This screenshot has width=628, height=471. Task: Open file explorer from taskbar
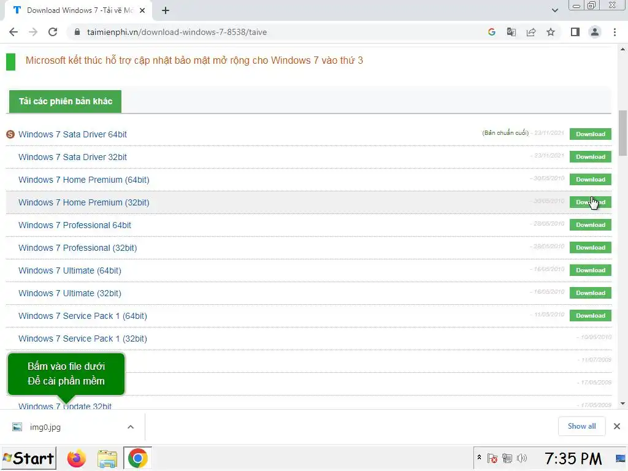pyautogui.click(x=107, y=459)
